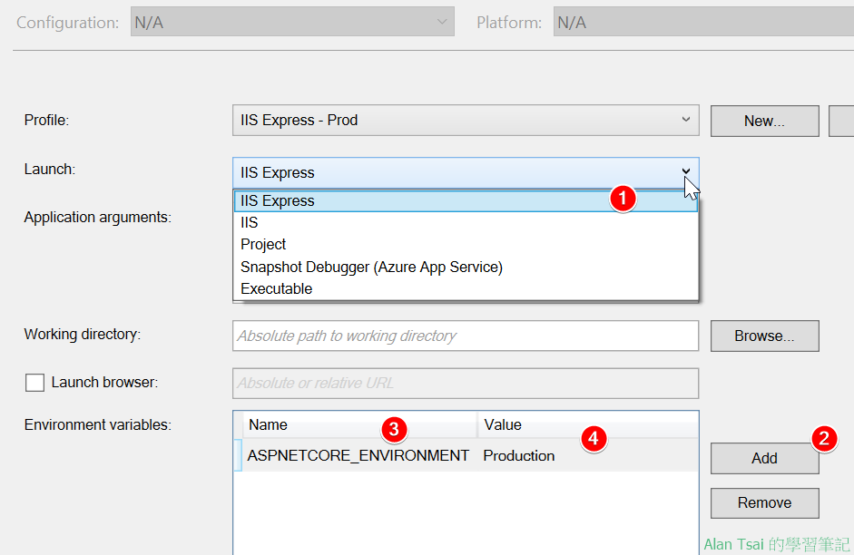Select the ASPNETCORE_ENVIRONMENT name cell

pyautogui.click(x=358, y=455)
